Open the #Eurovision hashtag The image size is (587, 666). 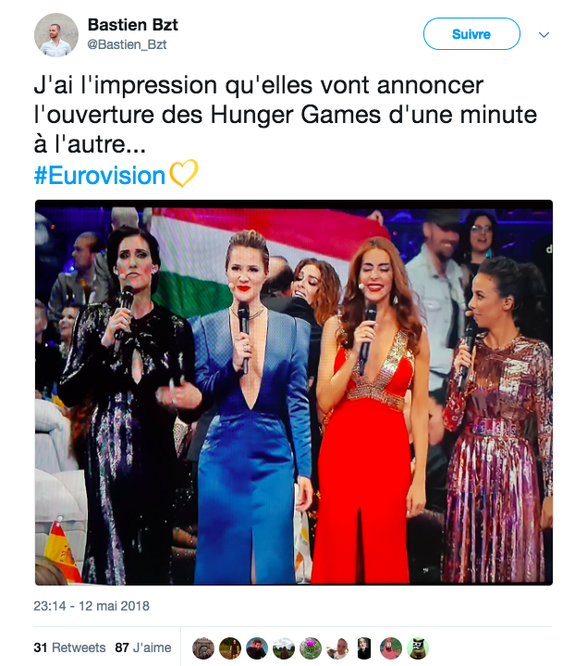(99, 176)
